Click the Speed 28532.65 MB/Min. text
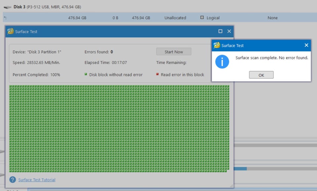The image size is (317, 191). [36, 63]
